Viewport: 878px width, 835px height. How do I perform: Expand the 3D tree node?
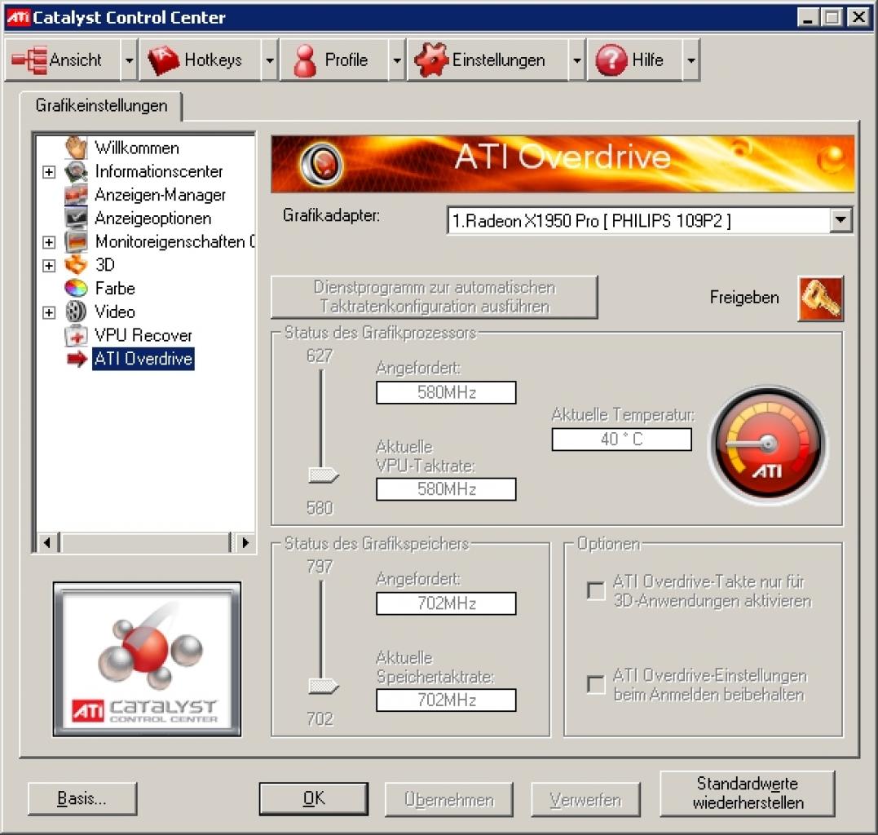point(49,266)
